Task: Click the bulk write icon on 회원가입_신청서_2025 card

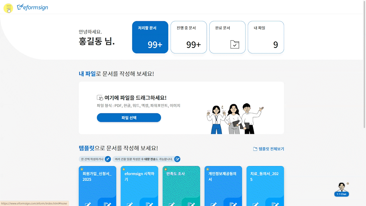Action: coord(107,204)
